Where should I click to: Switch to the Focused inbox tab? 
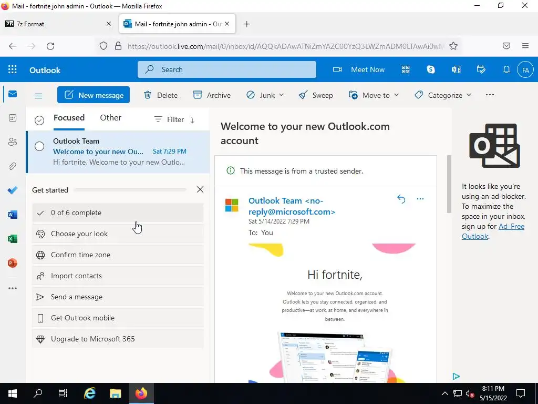point(69,118)
